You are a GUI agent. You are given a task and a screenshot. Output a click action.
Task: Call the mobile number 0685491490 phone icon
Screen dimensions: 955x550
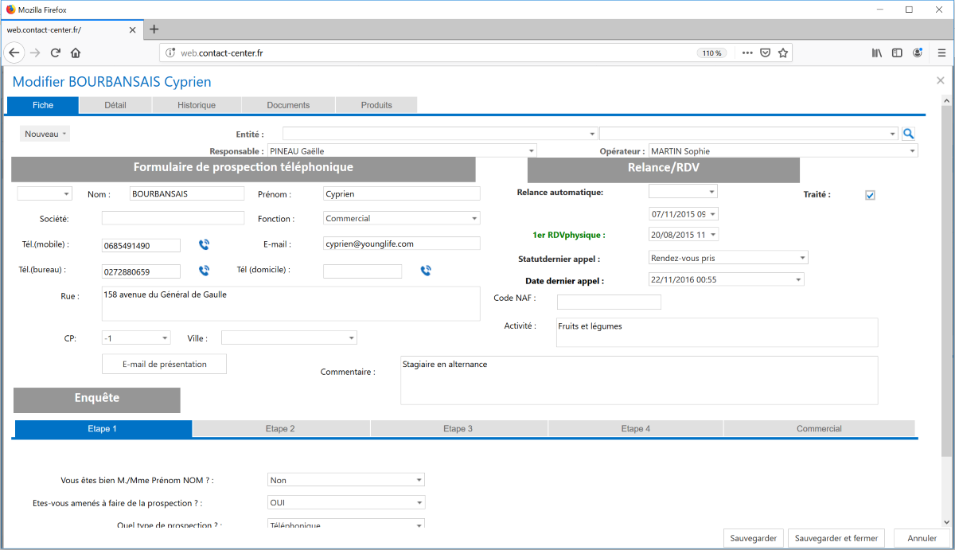[x=204, y=245]
